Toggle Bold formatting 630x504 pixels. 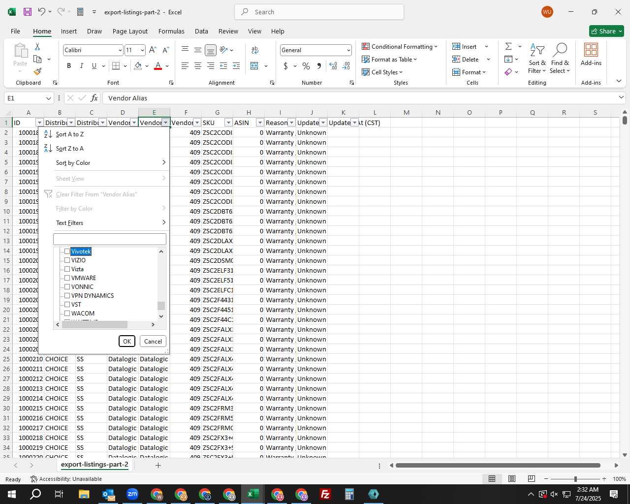tap(69, 66)
